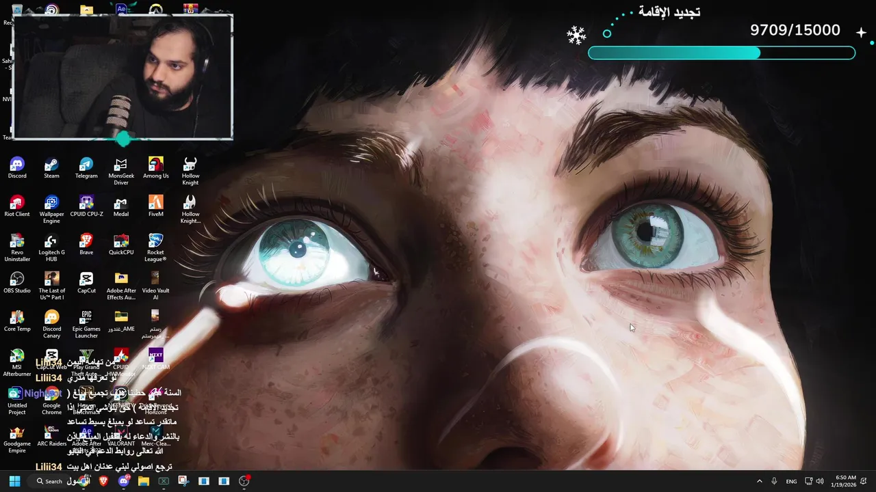The image size is (876, 492).
Task: Click the VALORANT desktop shortcut
Action: tap(121, 436)
